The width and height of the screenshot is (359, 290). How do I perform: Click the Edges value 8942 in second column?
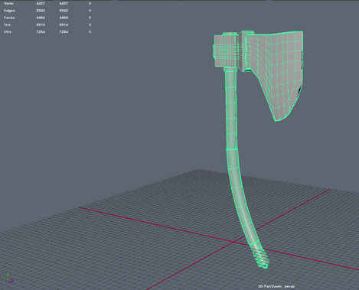64,11
